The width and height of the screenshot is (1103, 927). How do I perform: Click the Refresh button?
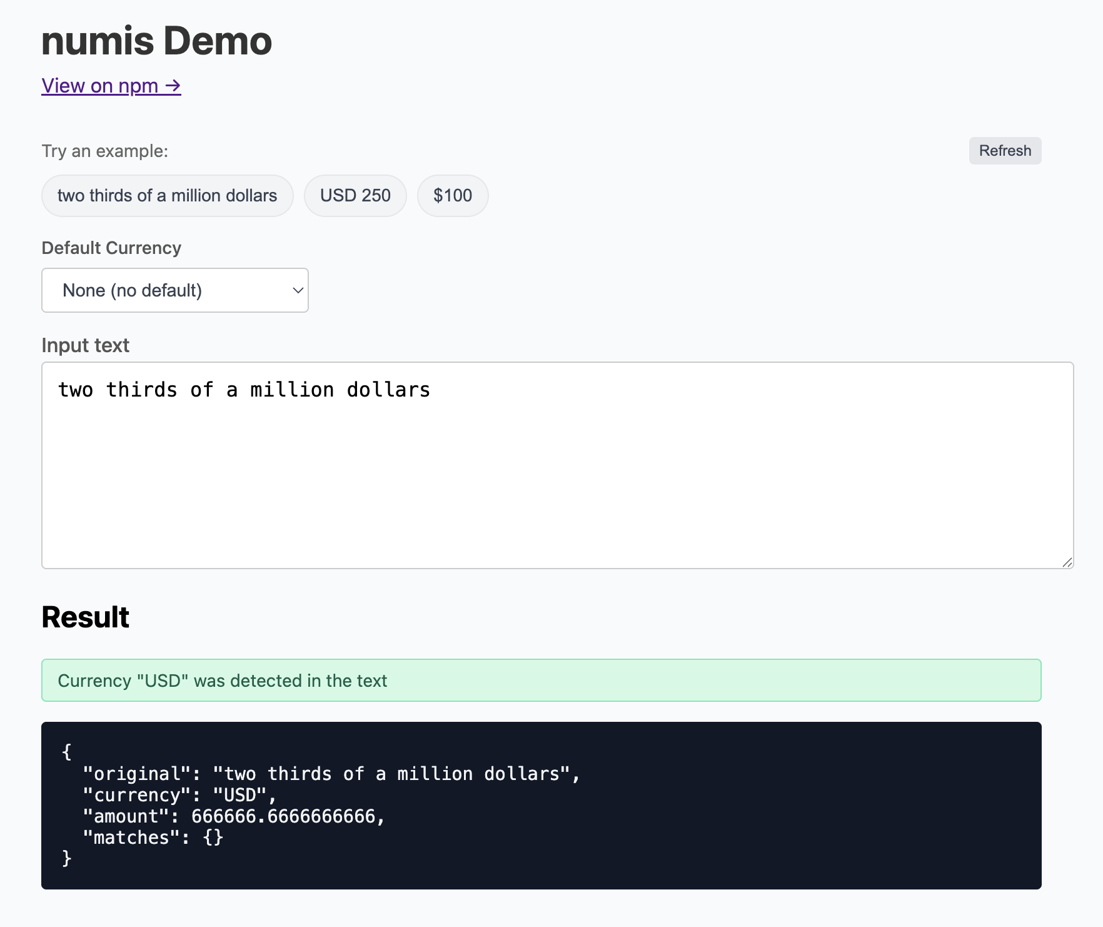click(1004, 150)
